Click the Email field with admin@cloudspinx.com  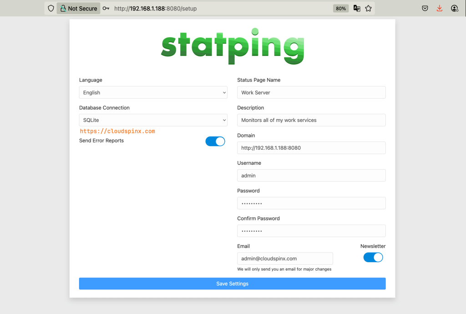click(285, 258)
